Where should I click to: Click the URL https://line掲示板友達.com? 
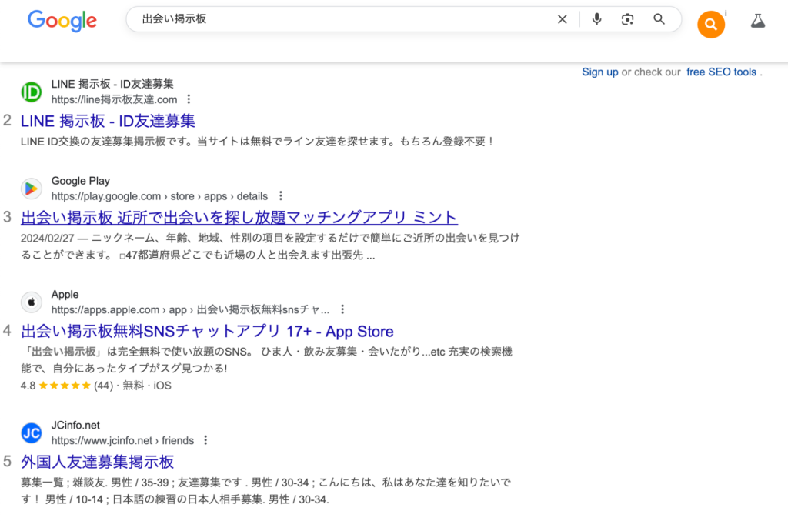point(114,99)
